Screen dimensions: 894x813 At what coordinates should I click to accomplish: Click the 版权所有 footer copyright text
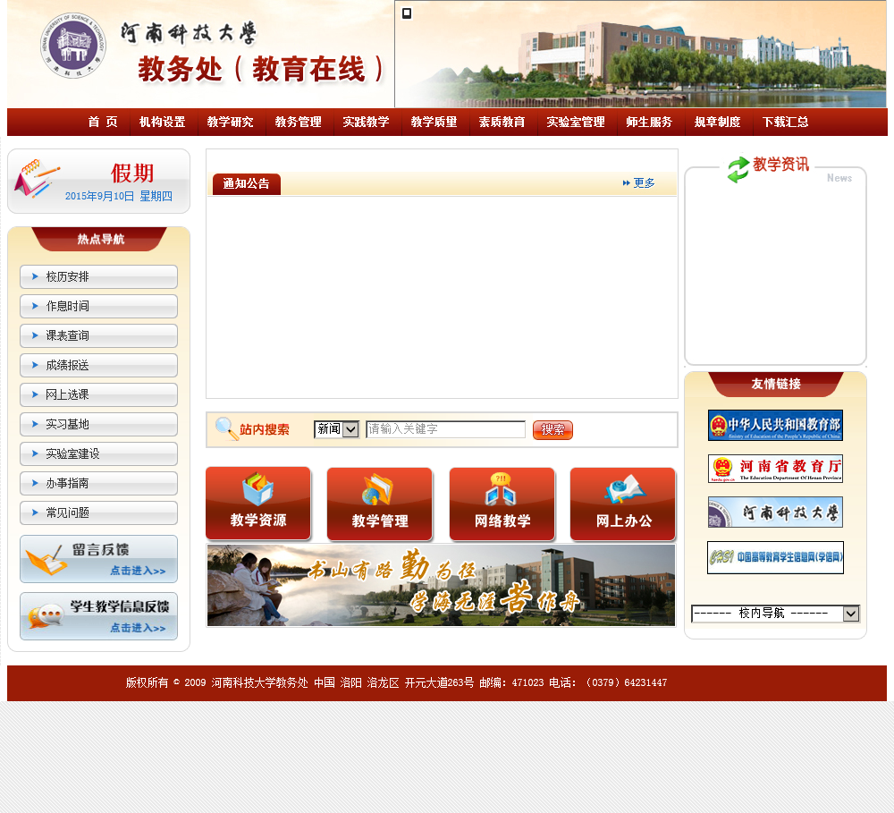(396, 682)
